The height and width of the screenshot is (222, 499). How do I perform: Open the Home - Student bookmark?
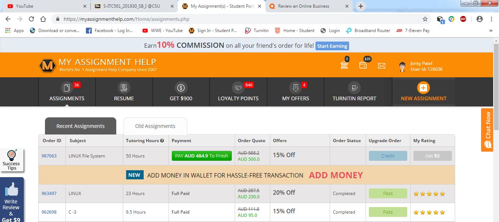click(295, 31)
